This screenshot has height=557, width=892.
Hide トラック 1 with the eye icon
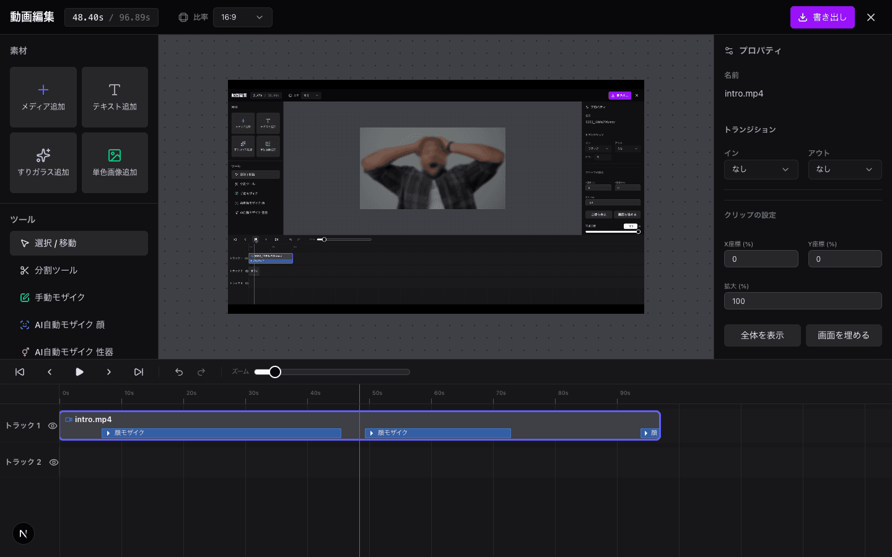tap(53, 426)
